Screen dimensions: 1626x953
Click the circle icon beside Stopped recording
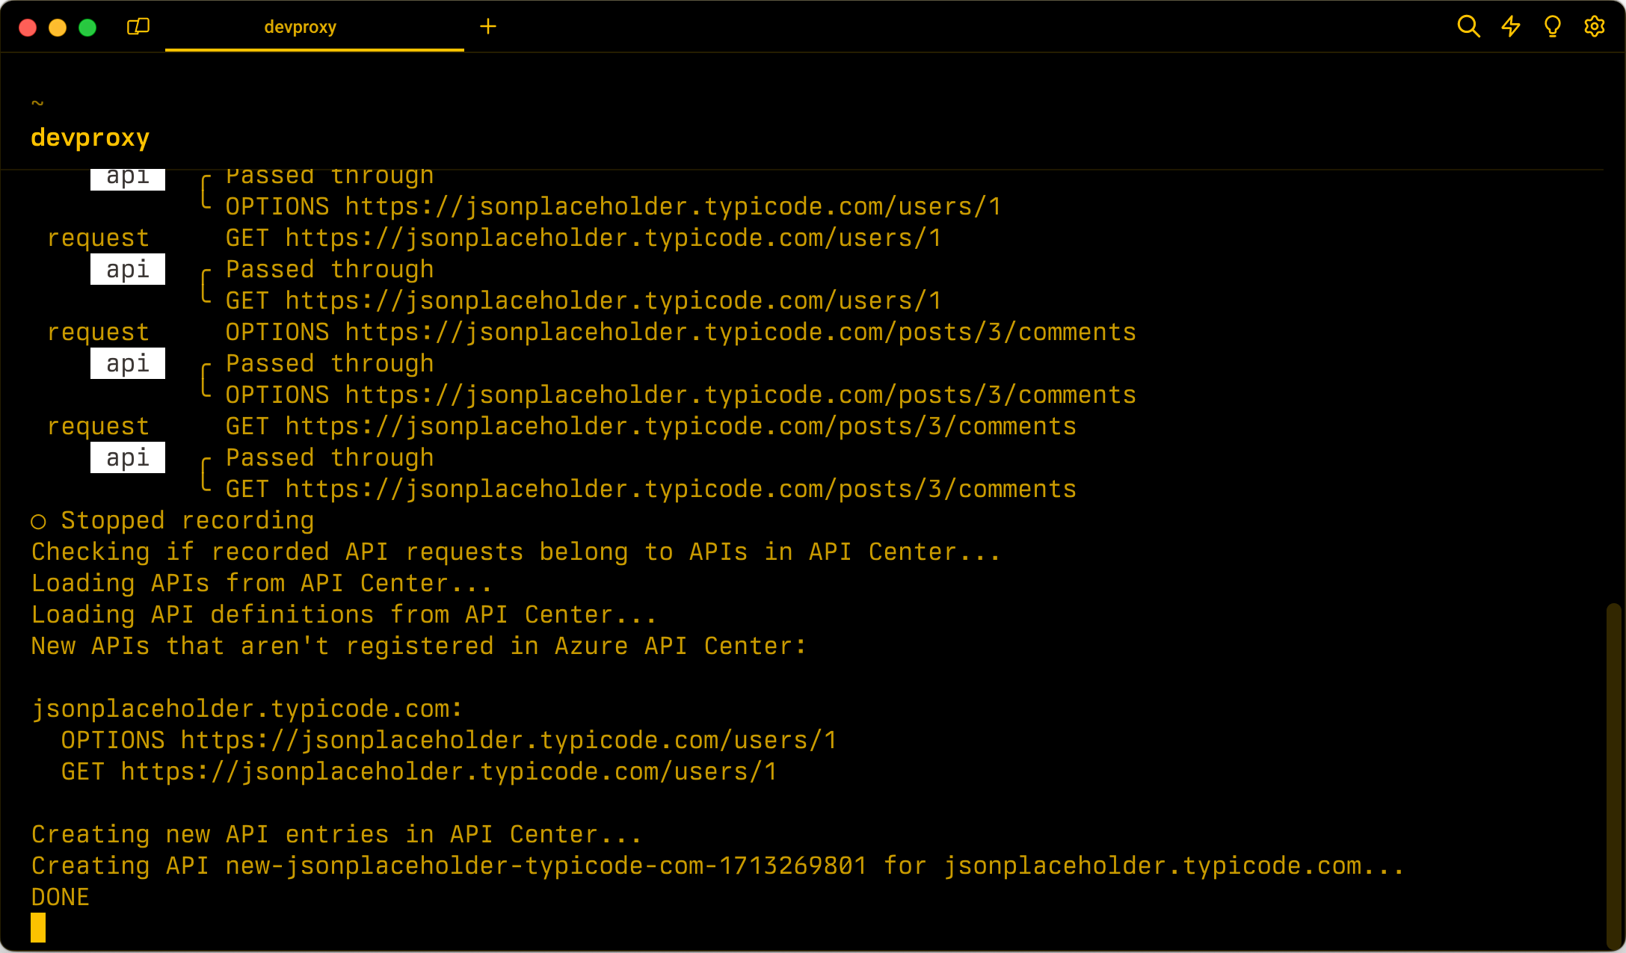[x=38, y=522]
